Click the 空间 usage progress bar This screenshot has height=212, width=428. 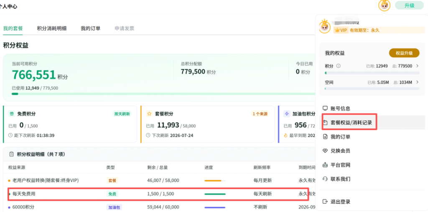(x=372, y=89)
